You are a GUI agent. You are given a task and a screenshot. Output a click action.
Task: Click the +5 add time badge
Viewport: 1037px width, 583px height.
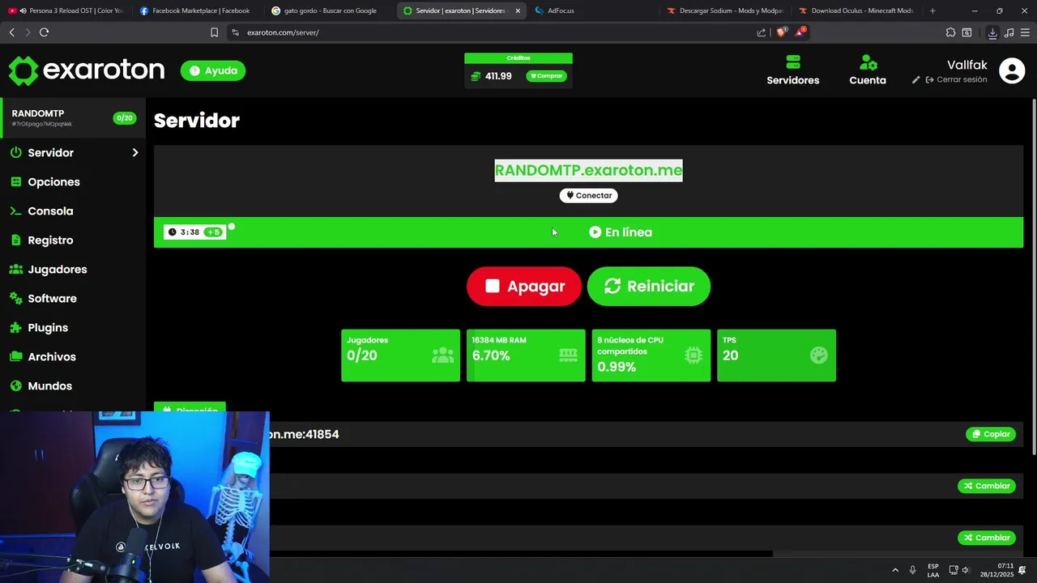pyautogui.click(x=214, y=232)
